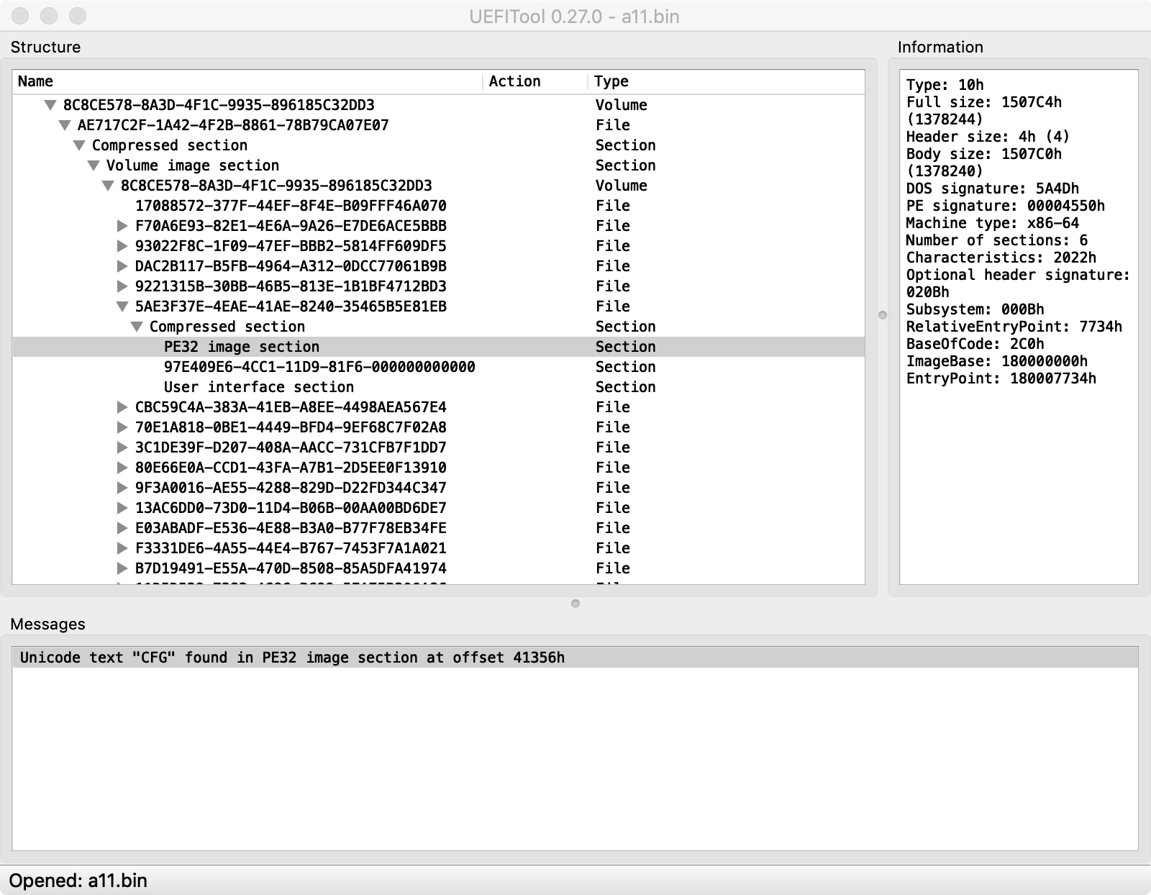Click the Action column header
Screen dimensions: 1151x895
(515, 81)
